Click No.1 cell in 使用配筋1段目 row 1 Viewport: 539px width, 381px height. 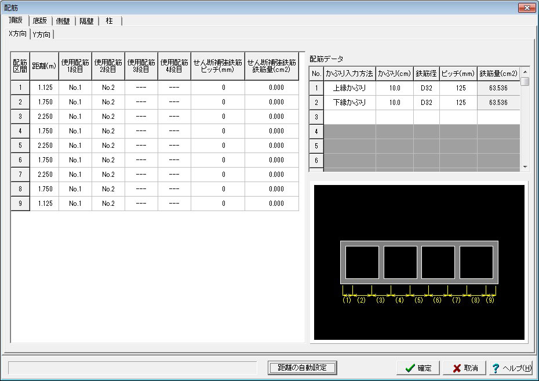tap(75, 88)
